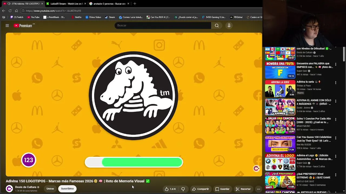346x194 pixels.
Task: Open more actions ellipsis below video
Action: point(258,189)
